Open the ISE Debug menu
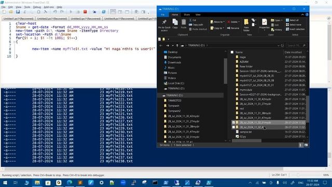The image size is (332, 187). [x=37, y=7]
